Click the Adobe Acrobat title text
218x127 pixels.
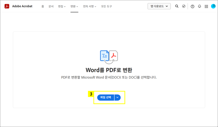22,6
